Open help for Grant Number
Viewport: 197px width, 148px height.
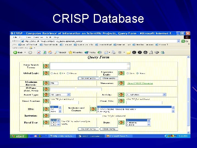tap(46, 101)
